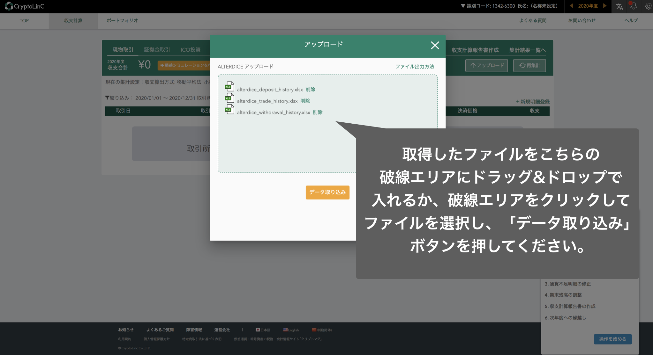Delete alterdice_deposit_history.xlsx from upload list
This screenshot has height=355, width=653.
coord(310,90)
